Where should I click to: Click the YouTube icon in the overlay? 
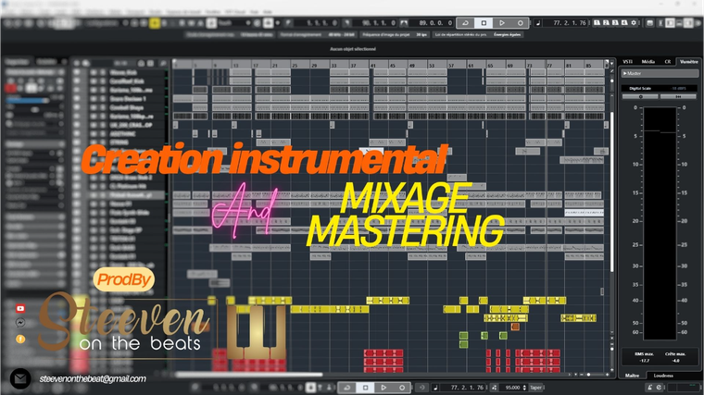(x=19, y=308)
